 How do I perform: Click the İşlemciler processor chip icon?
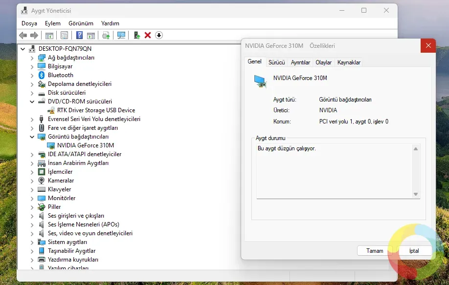[x=42, y=172]
